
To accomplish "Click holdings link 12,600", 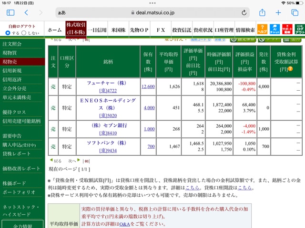I will (x=148, y=86).
